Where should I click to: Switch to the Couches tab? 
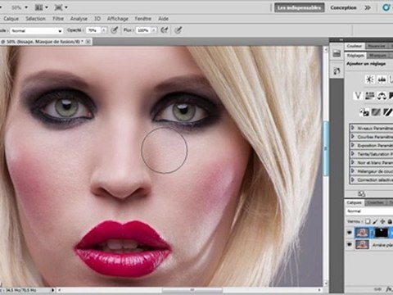pyautogui.click(x=376, y=202)
